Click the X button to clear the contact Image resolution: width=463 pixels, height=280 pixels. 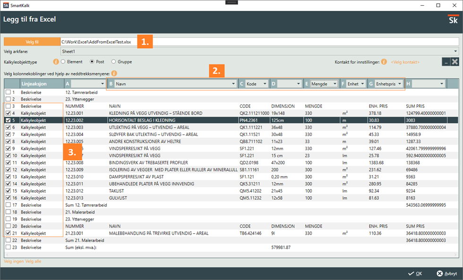click(x=454, y=62)
